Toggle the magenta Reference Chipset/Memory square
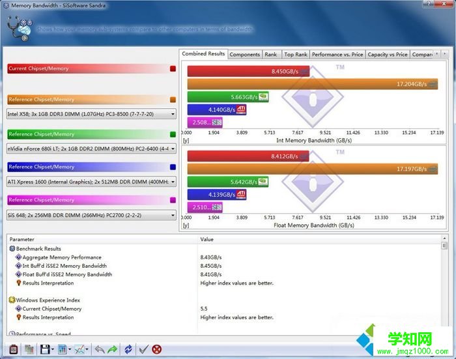This screenshot has height=359, width=456. click(x=173, y=200)
